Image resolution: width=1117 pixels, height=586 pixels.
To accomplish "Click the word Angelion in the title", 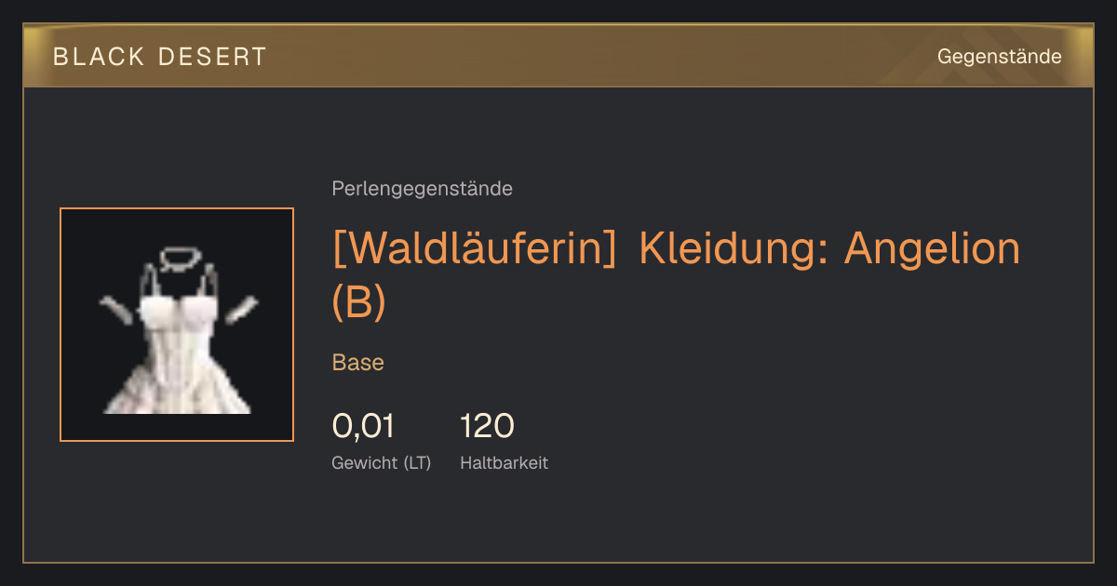I will (933, 249).
